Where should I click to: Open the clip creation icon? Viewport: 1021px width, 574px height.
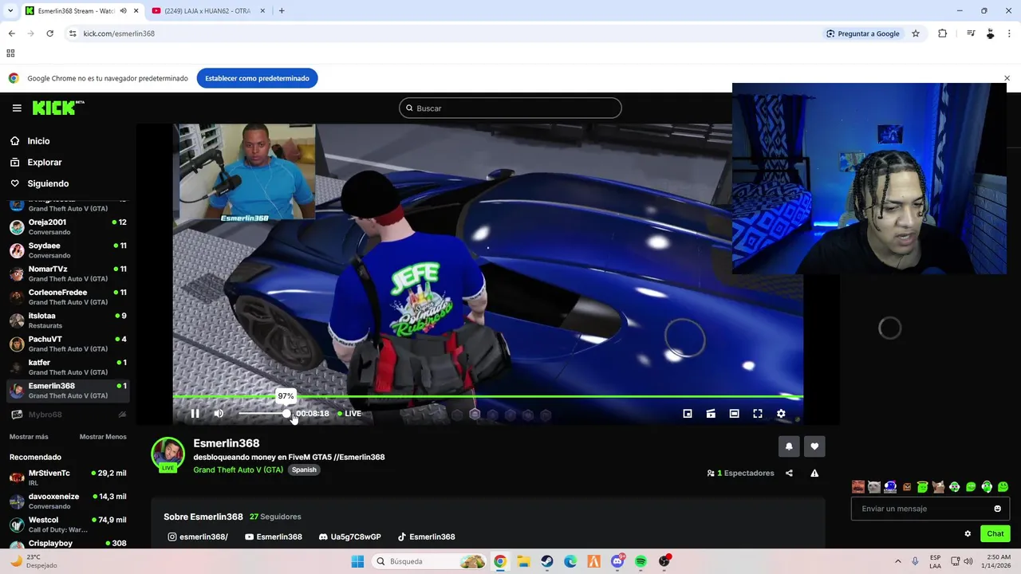(711, 414)
